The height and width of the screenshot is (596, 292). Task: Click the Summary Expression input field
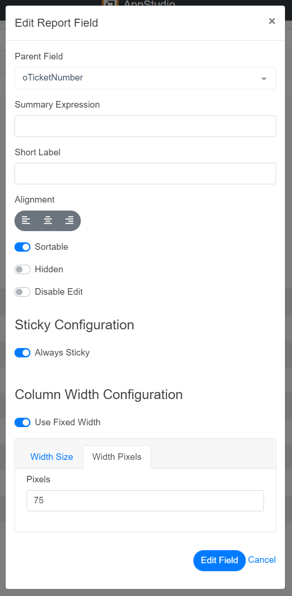[145, 126]
